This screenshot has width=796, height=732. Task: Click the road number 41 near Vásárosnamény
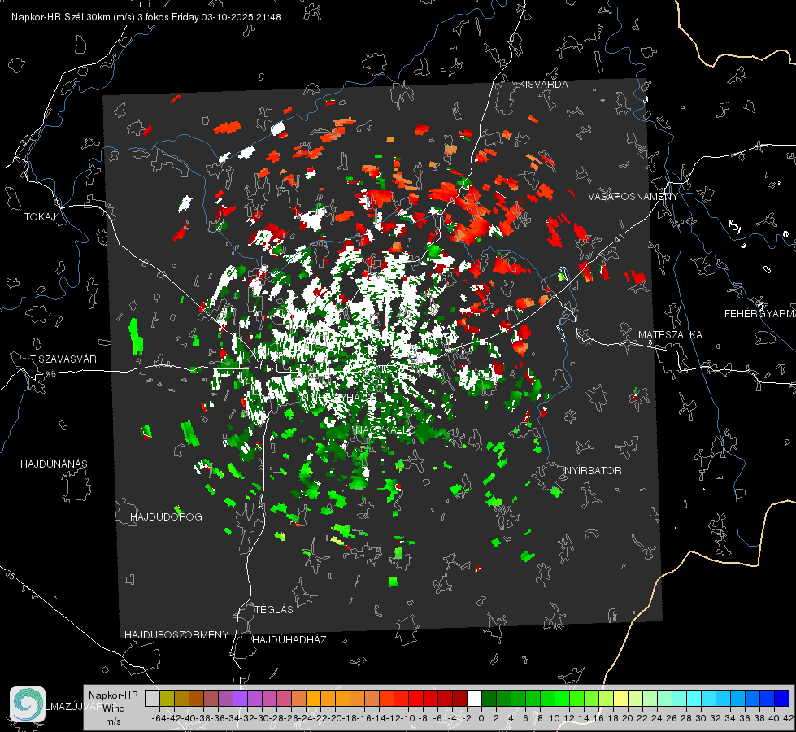point(618,237)
